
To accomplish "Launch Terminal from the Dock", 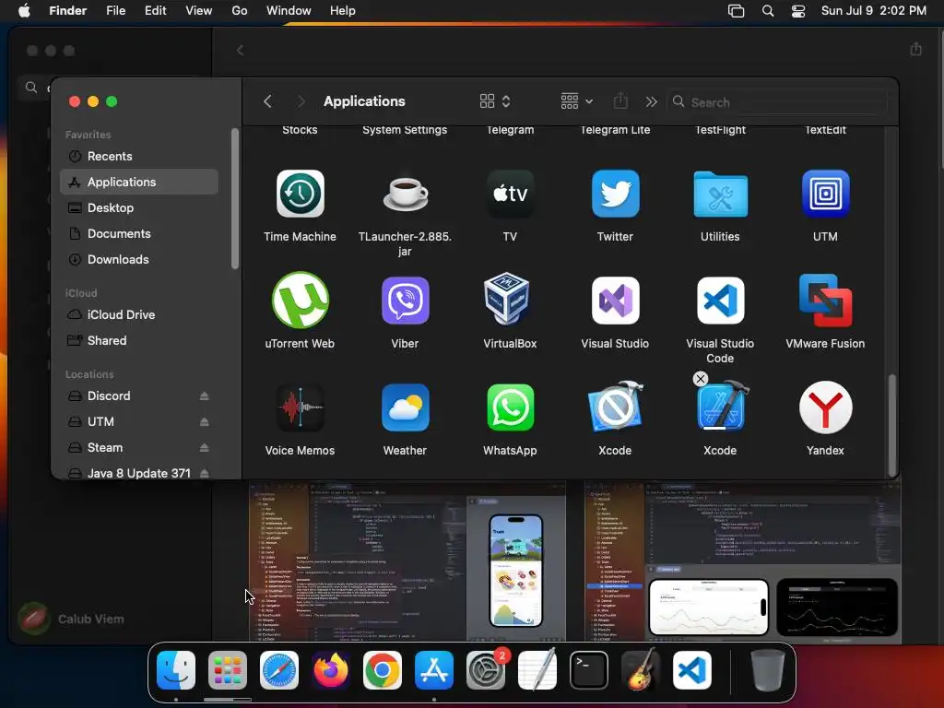I will [x=589, y=669].
